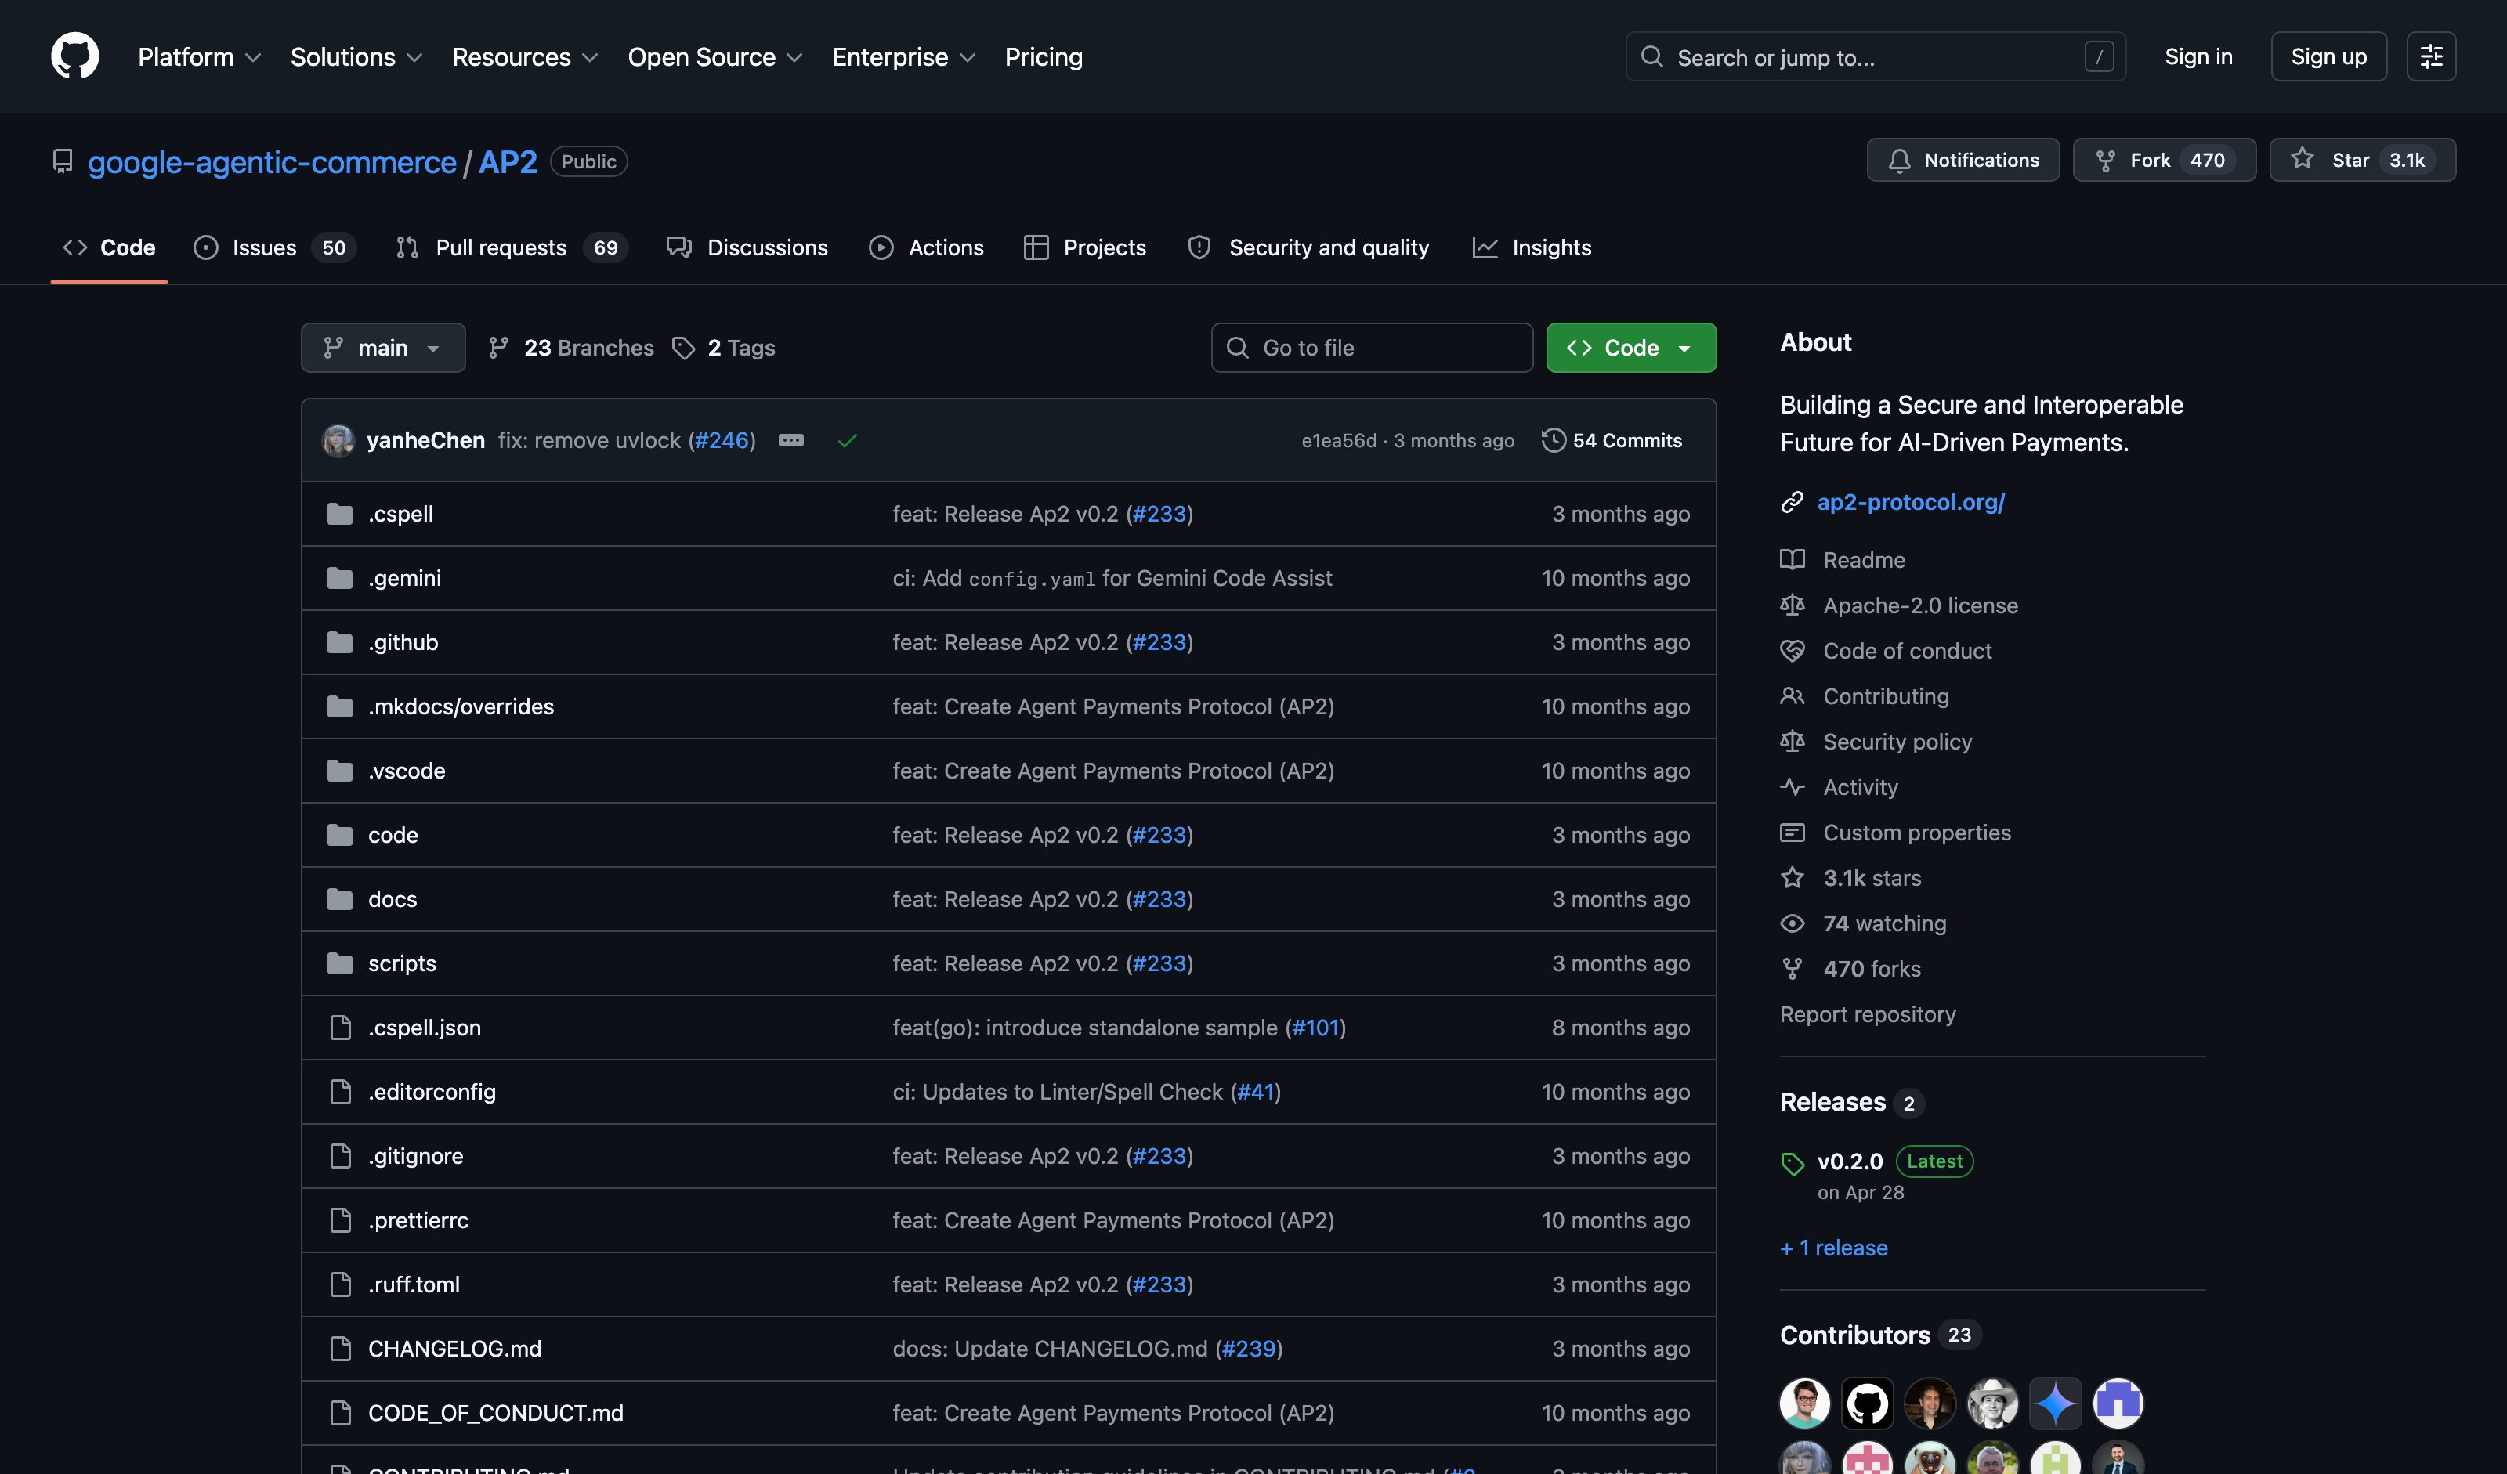Go to the GitHub homepage logo

(x=74, y=56)
